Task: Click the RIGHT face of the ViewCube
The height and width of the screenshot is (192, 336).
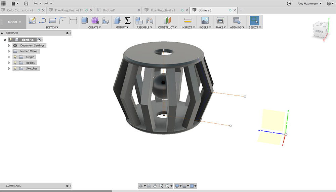Action: pyautogui.click(x=319, y=32)
